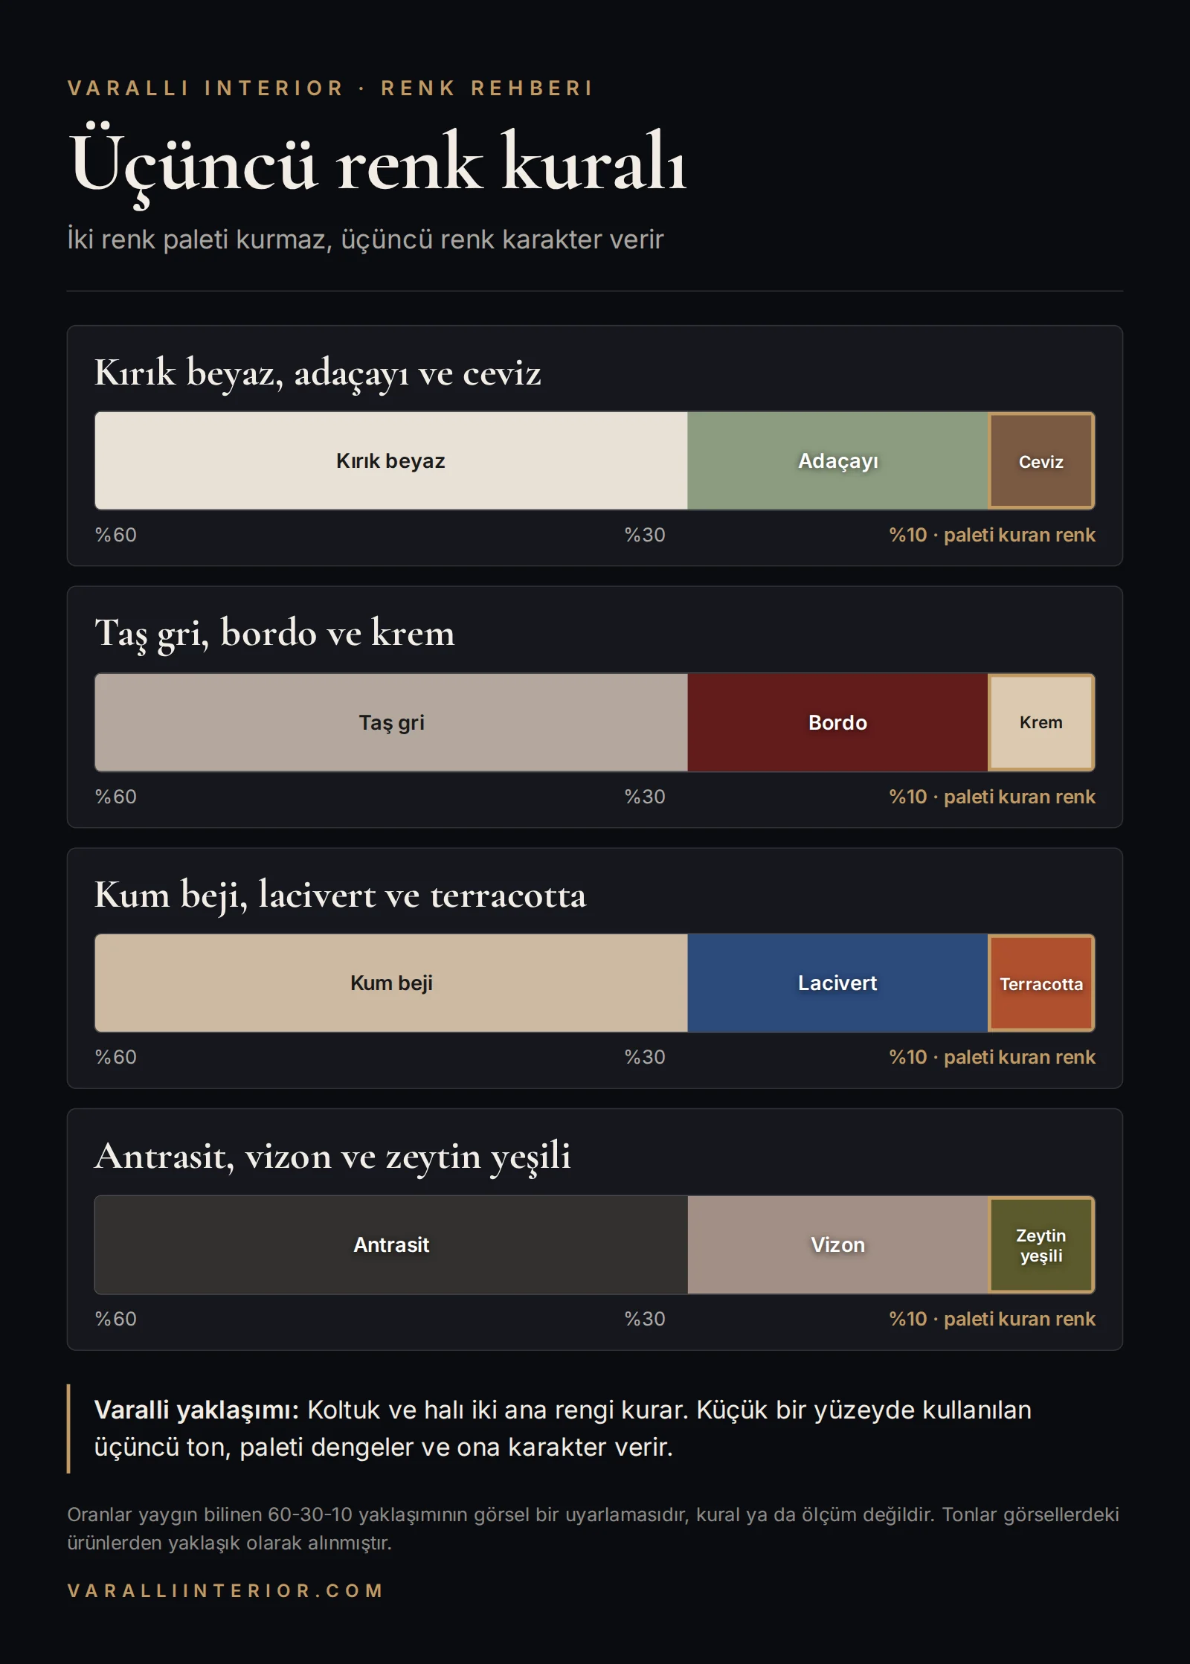Select the Adaçayı green swatch
This screenshot has width=1190, height=1664.
pyautogui.click(x=837, y=460)
